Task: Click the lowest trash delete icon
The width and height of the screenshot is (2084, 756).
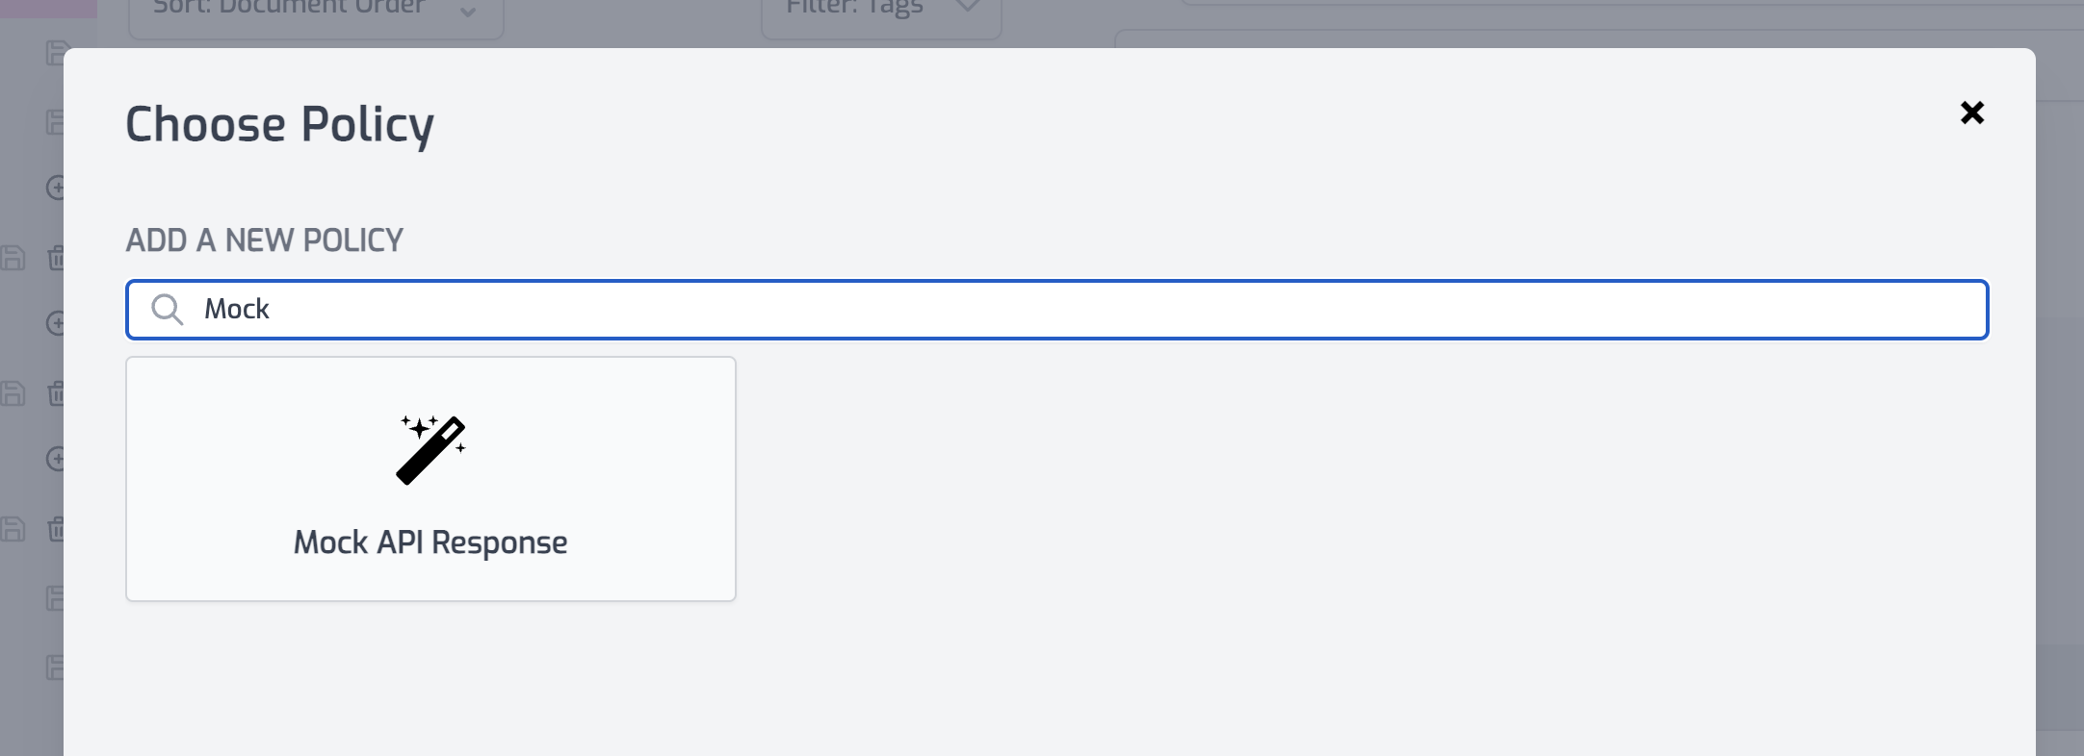Action: (x=56, y=529)
